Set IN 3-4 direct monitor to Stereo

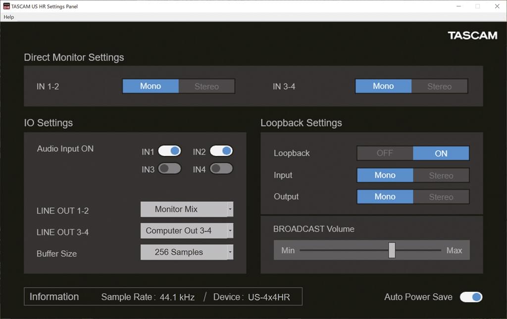click(439, 87)
